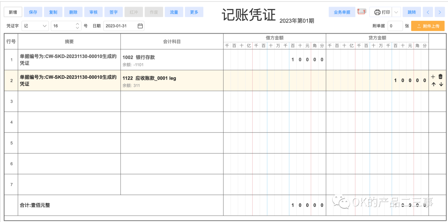Screen dimensions: 448x222
Task: Click the 跳转 button
Action: 412,12
